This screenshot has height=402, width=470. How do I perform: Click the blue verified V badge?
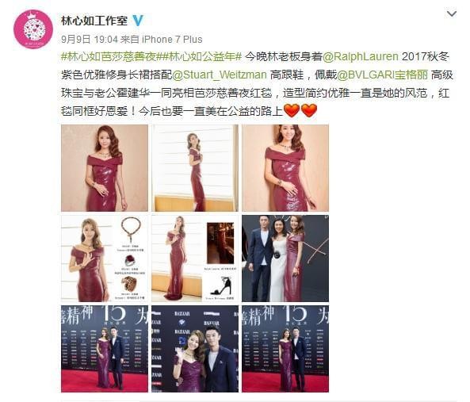[x=138, y=21]
